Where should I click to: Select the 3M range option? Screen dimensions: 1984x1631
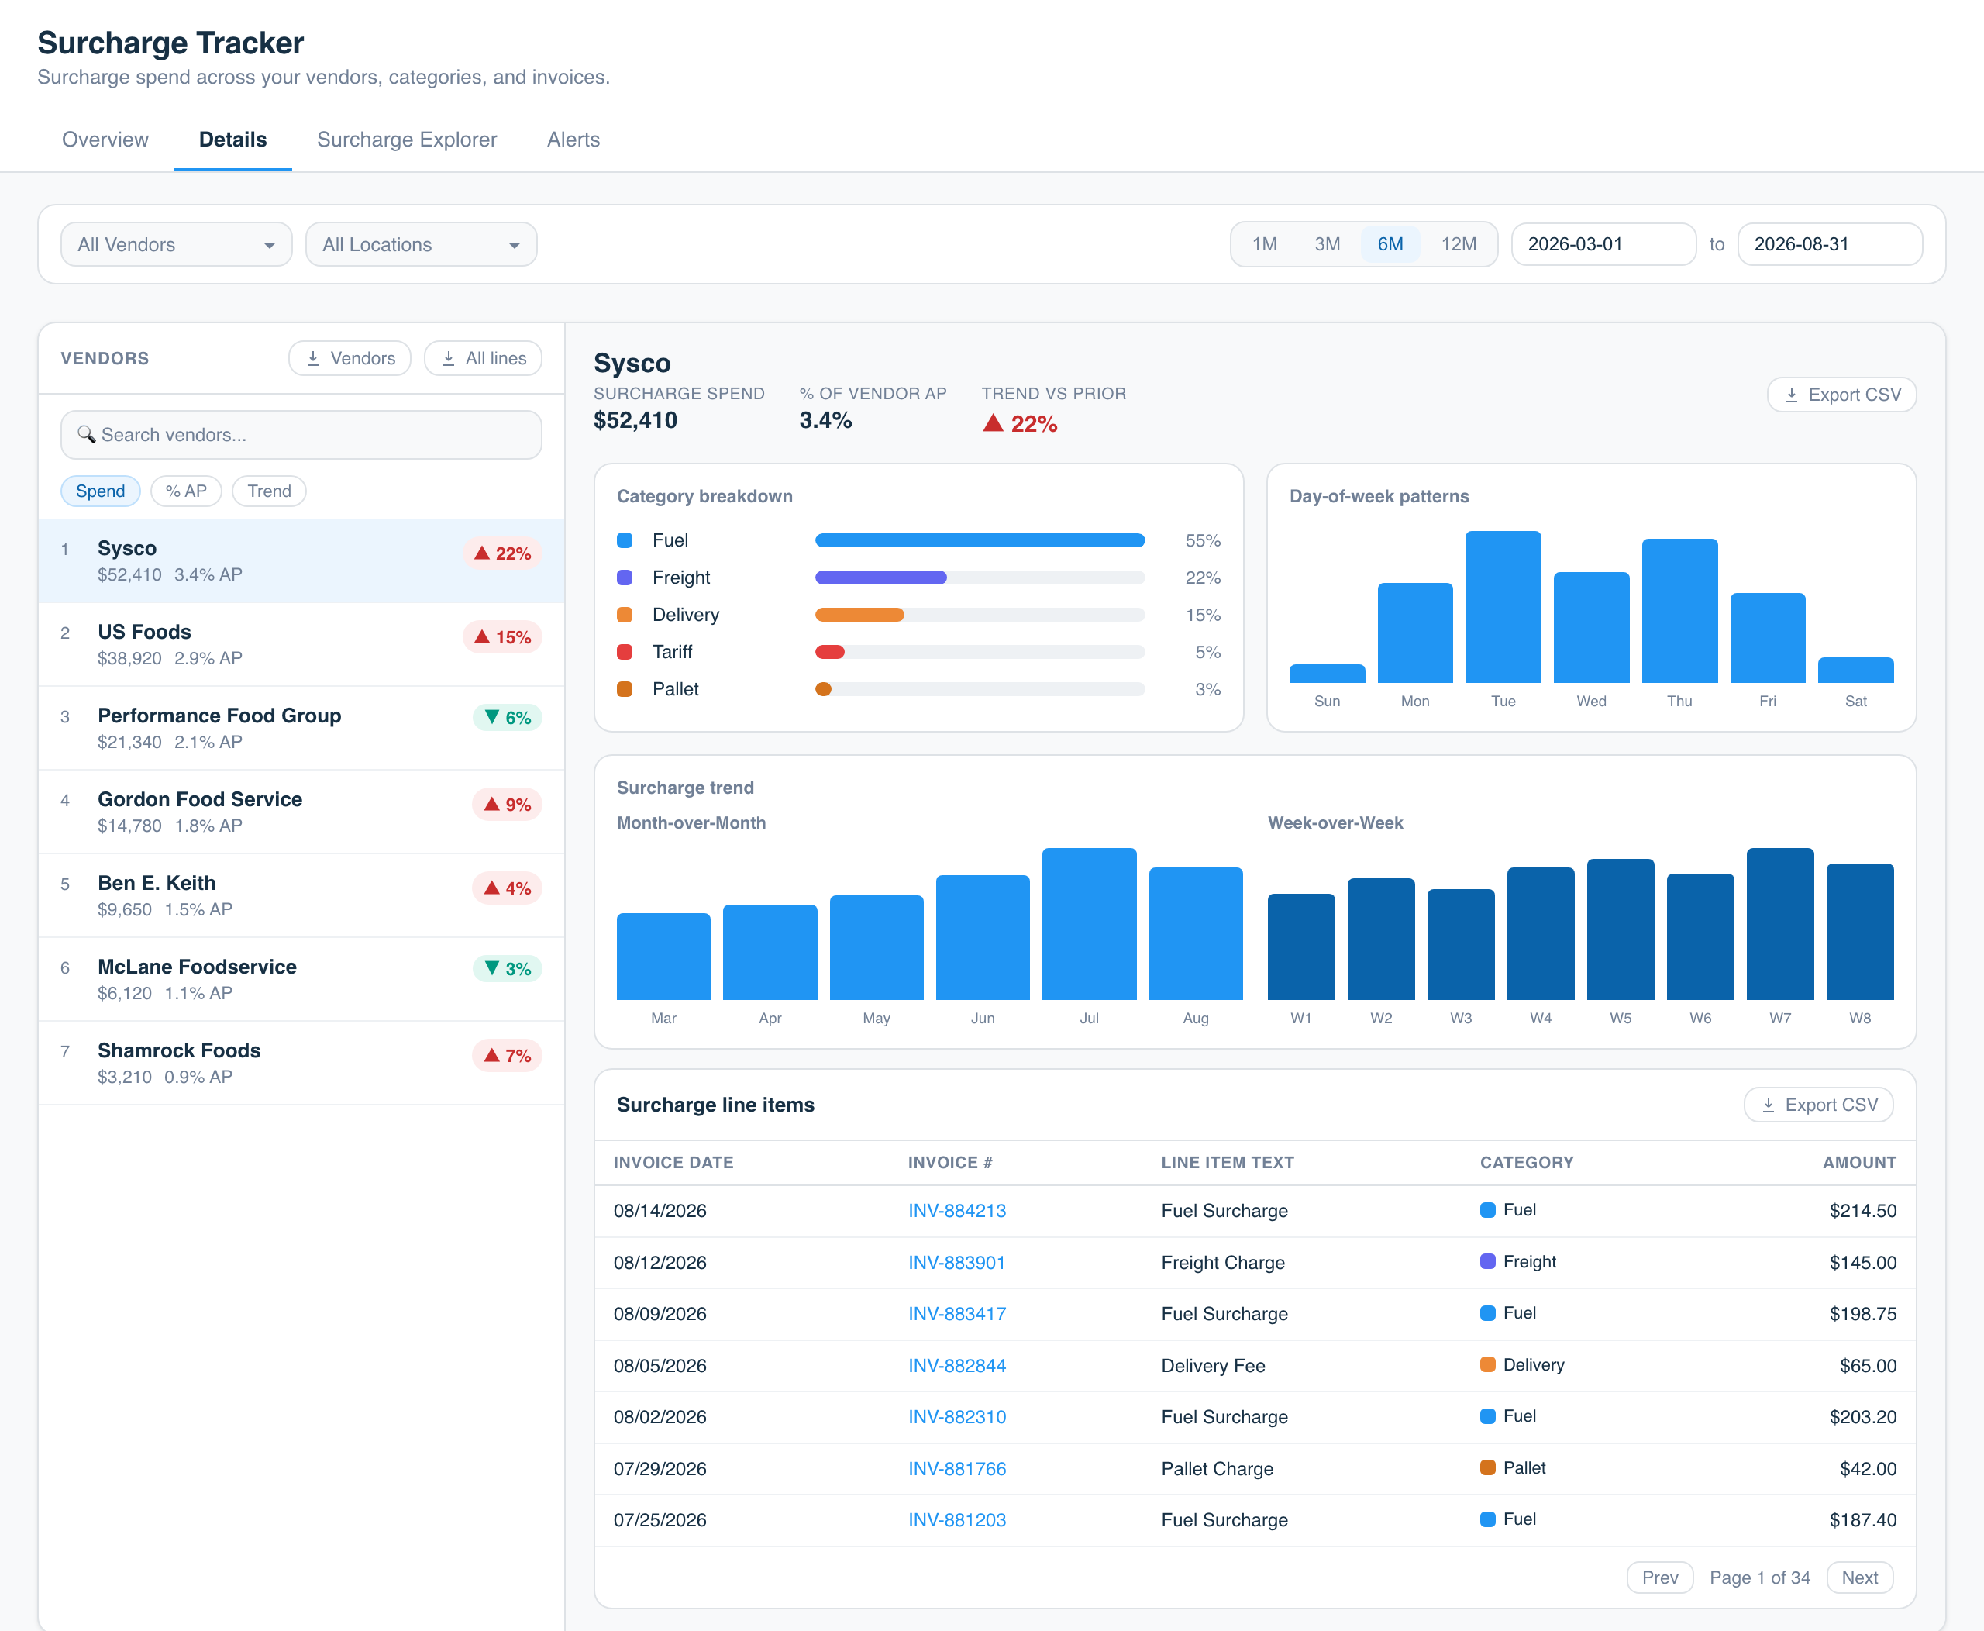pos(1327,244)
